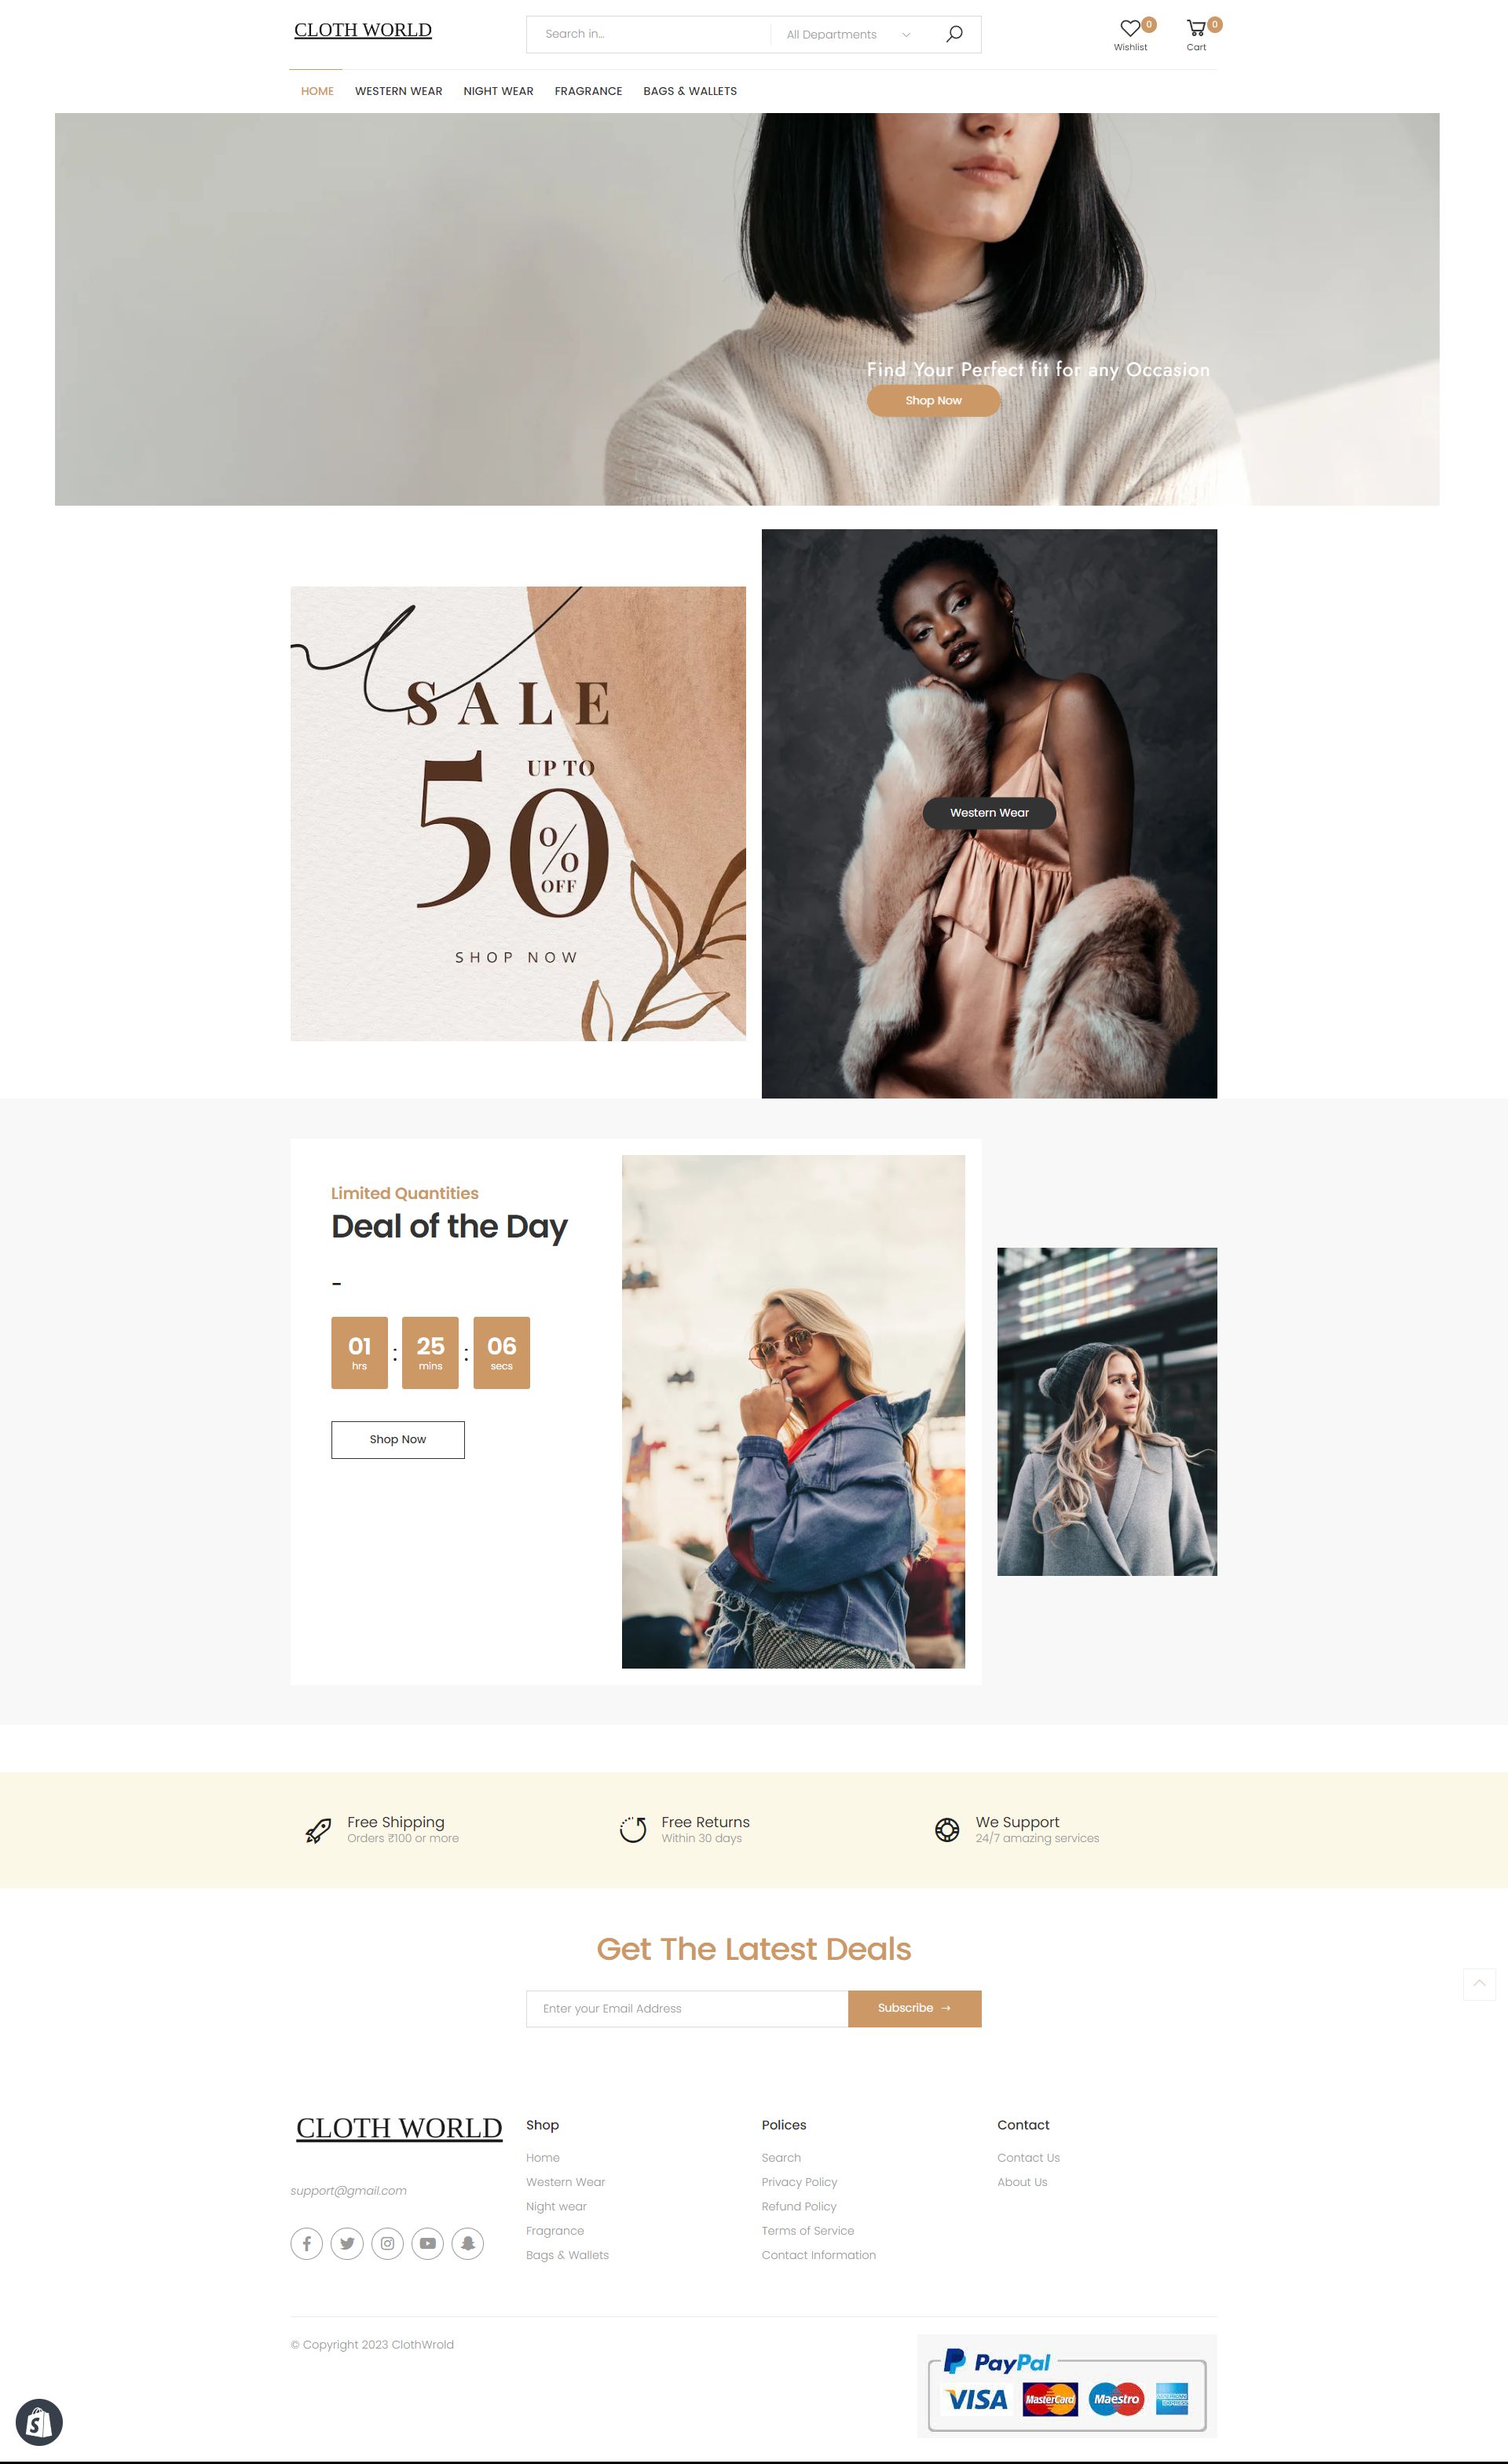The height and width of the screenshot is (2464, 1508).
Task: Open the Fragrance menu item
Action: click(588, 91)
